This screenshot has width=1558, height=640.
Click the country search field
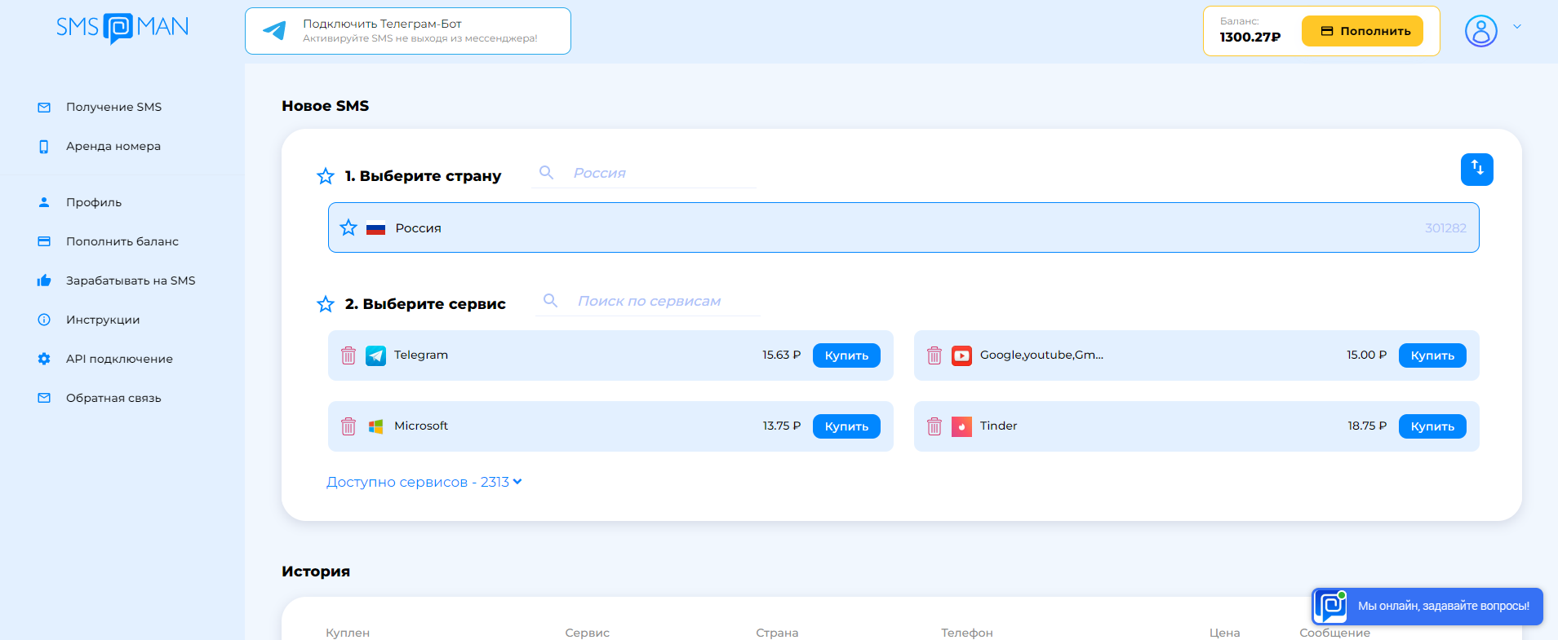click(644, 173)
